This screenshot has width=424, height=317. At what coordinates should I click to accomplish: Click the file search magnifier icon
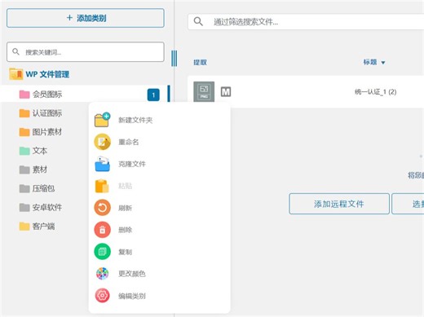198,21
